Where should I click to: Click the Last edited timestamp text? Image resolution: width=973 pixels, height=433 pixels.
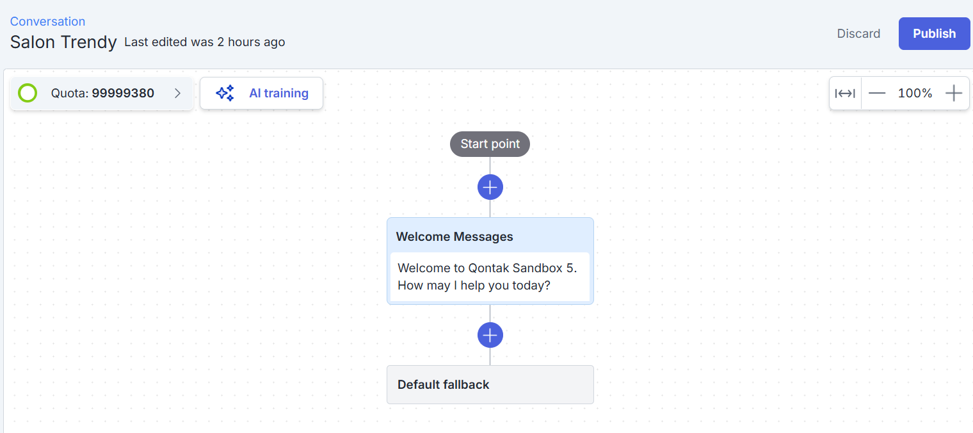[205, 42]
